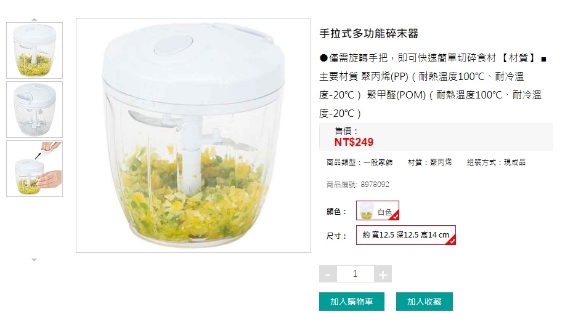
Task: Select the second thumbnail showing the empty chopper
Action: (x=35, y=110)
